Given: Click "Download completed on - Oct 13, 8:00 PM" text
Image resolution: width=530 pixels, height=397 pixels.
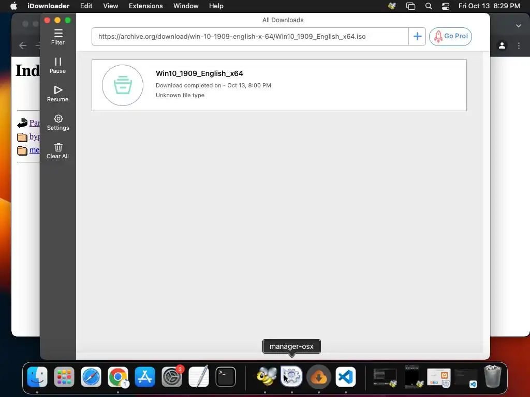Looking at the screenshot, I should tap(213, 85).
